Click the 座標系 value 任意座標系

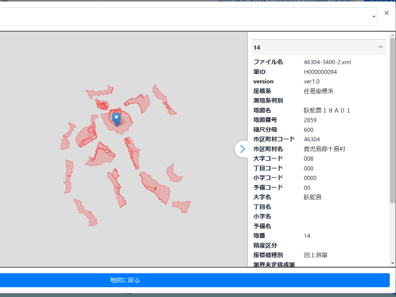pos(319,91)
